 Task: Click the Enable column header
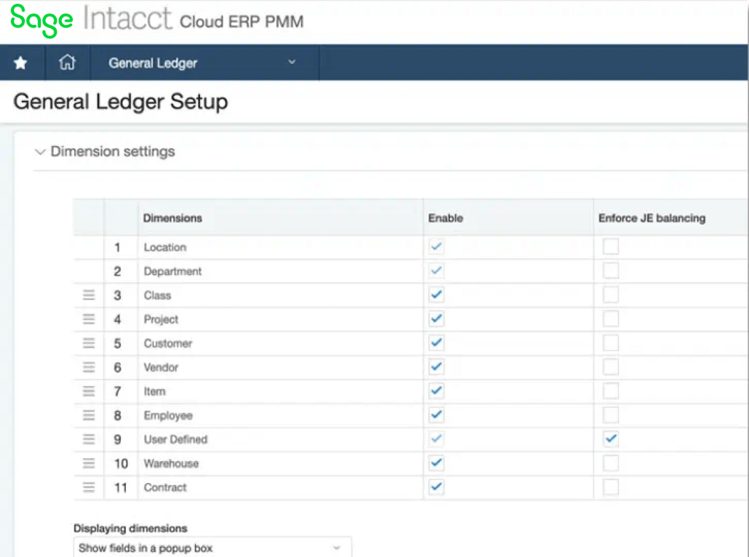(445, 218)
